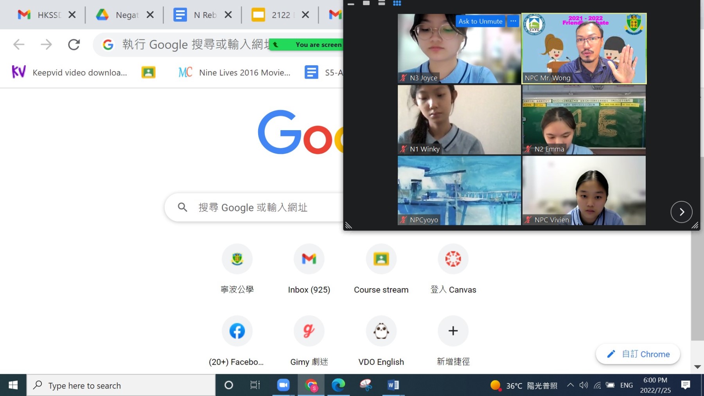Open Zoom from the taskbar

[283, 385]
